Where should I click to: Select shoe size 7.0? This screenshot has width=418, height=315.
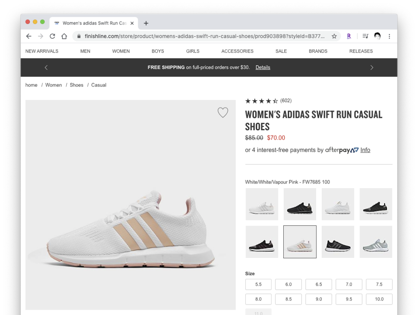tap(349, 284)
